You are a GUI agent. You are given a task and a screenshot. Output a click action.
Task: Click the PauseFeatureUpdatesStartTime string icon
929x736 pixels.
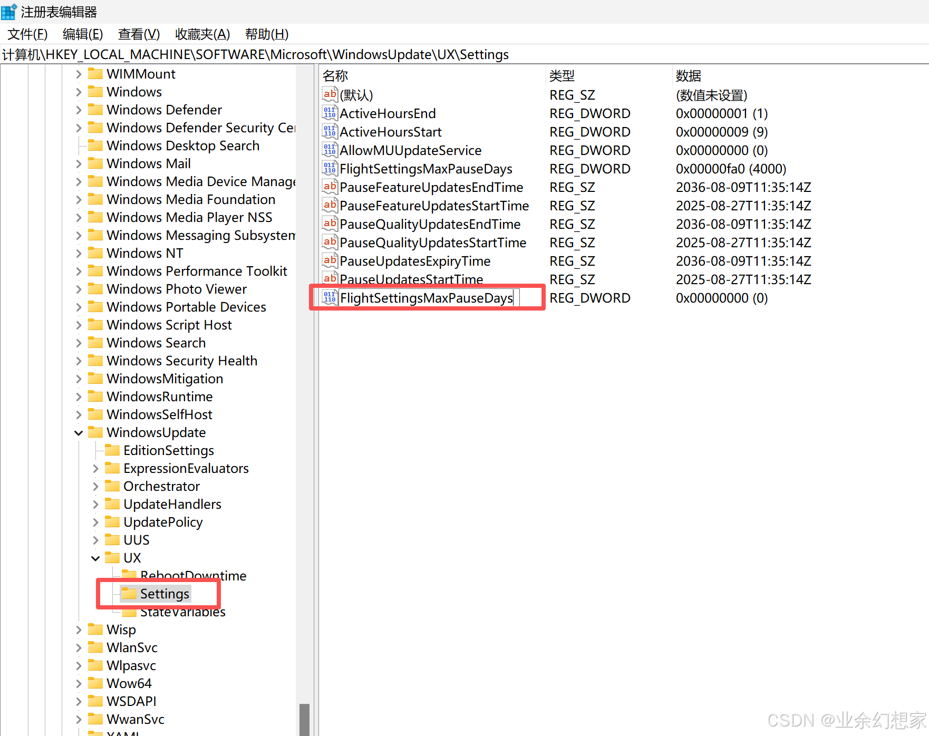(x=330, y=205)
